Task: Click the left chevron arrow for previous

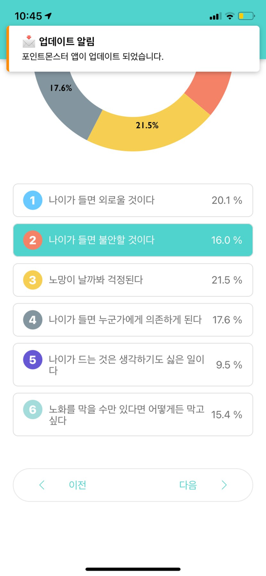Action: click(42, 485)
